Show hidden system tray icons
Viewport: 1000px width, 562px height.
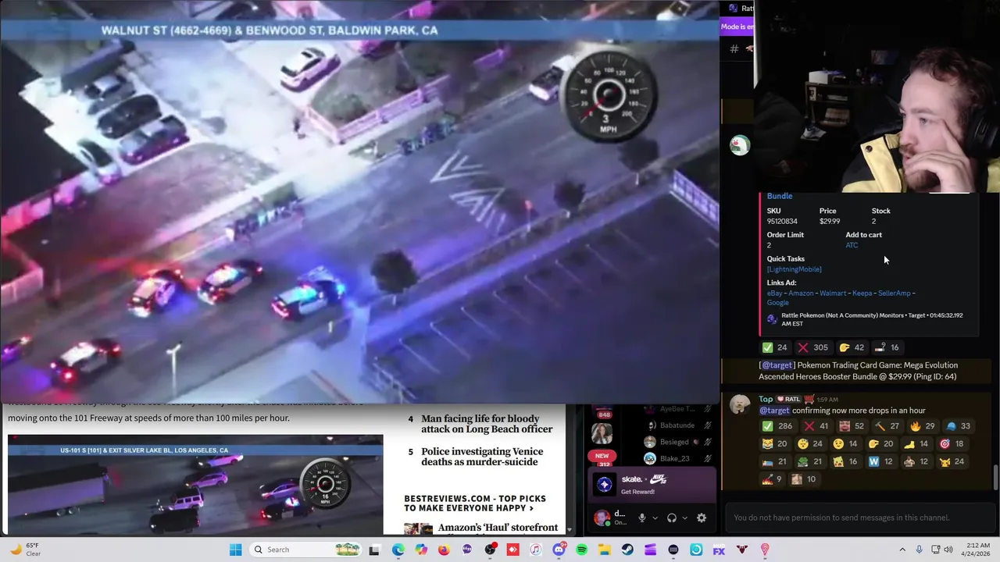tap(902, 550)
